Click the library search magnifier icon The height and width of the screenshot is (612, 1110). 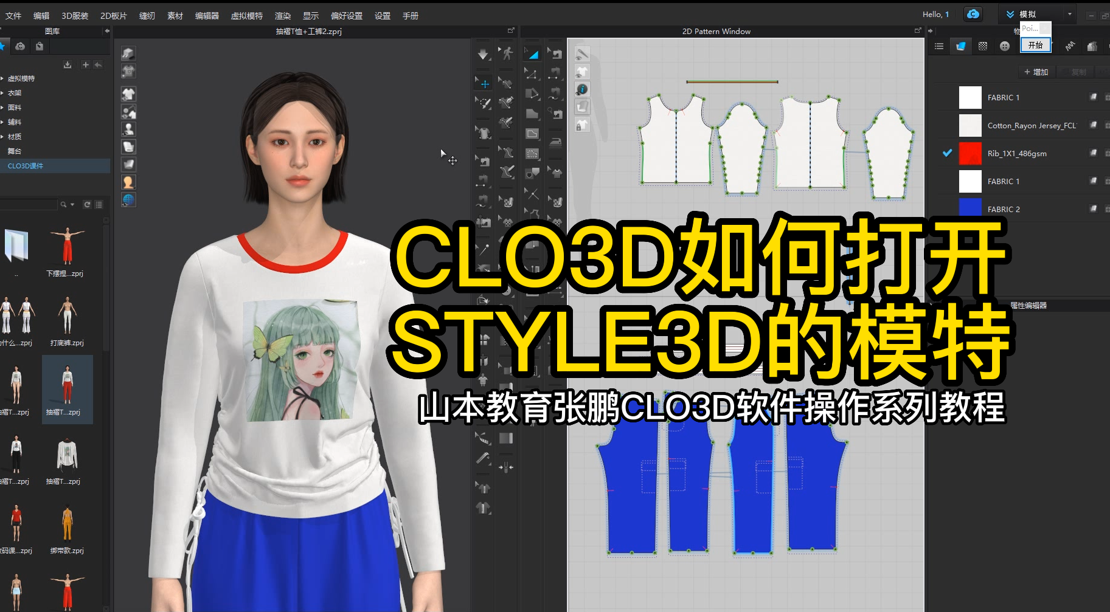63,204
